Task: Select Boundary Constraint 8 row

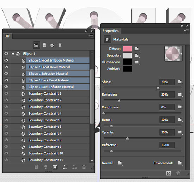Action: click(x=49, y=140)
